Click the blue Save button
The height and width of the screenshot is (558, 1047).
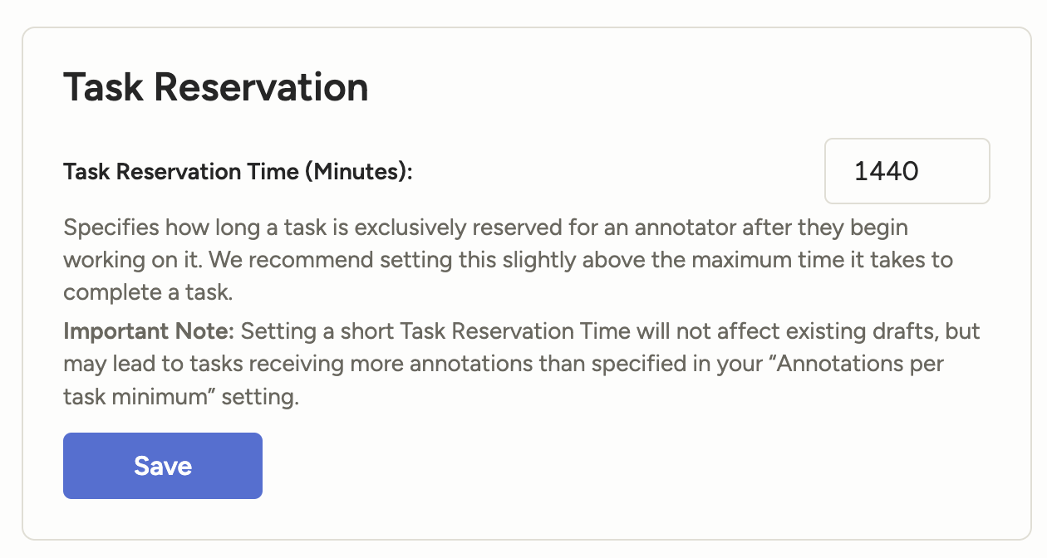click(x=163, y=466)
